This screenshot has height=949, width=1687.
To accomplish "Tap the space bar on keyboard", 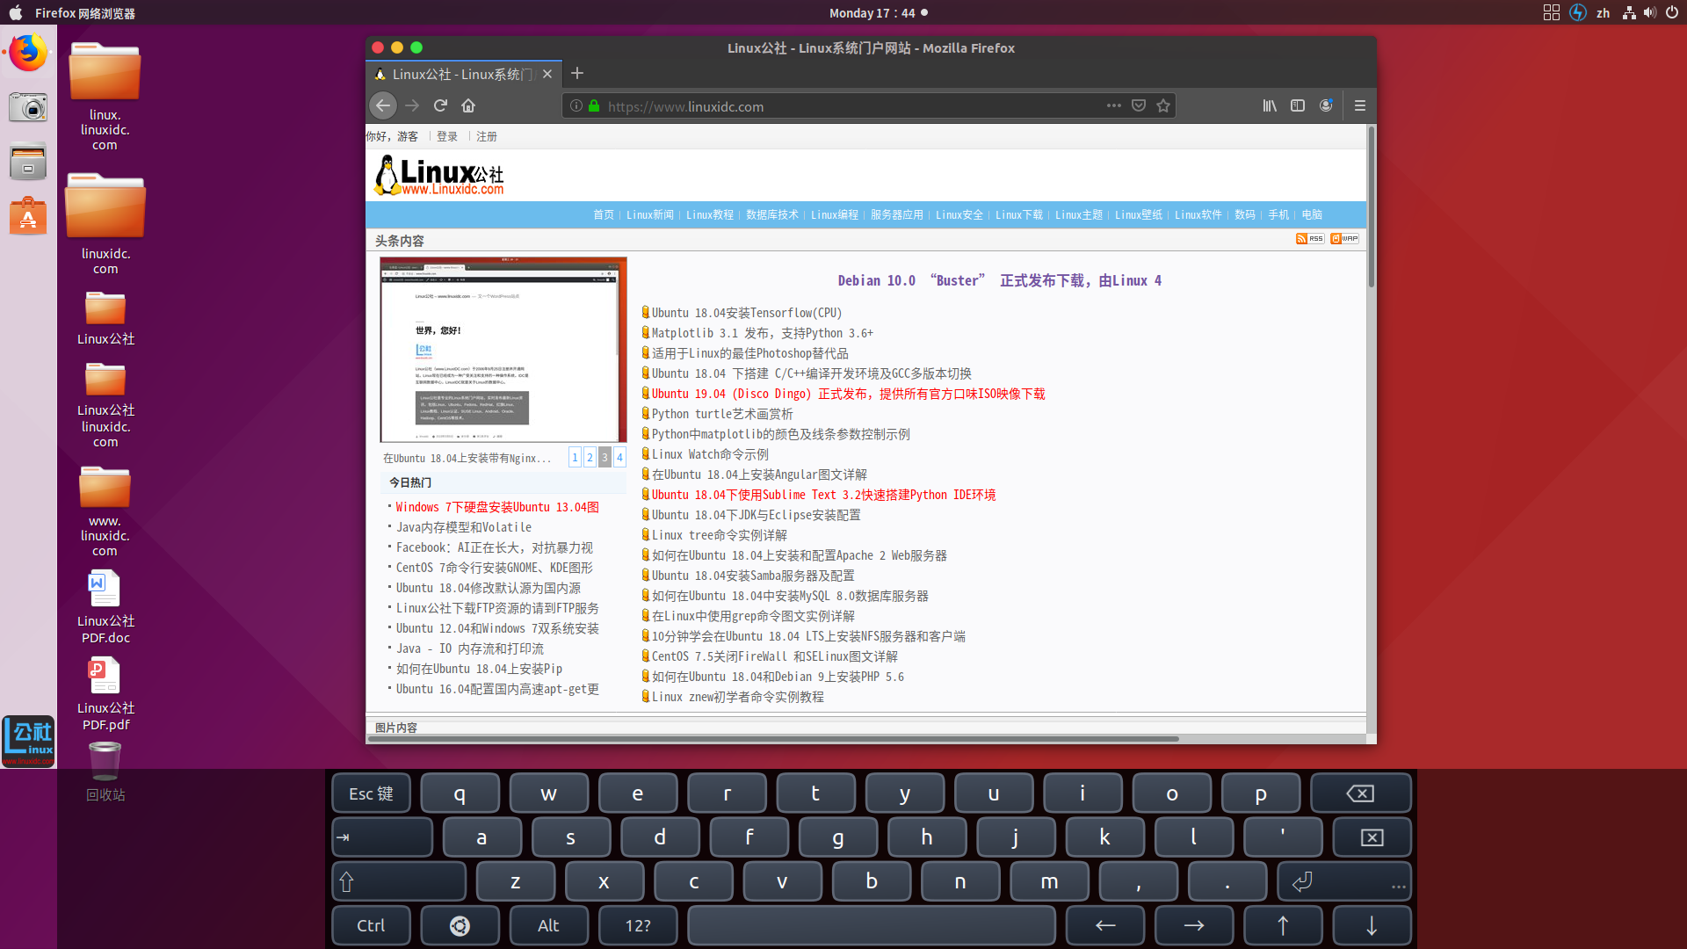I will pyautogui.click(x=872, y=925).
